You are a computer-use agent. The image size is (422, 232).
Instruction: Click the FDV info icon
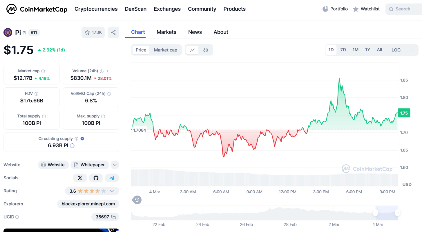tap(36, 94)
